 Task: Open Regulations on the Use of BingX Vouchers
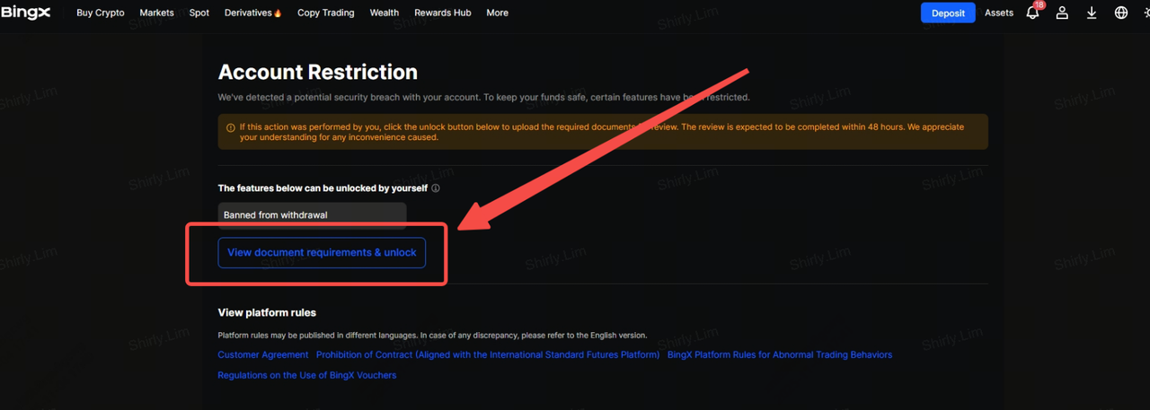coord(306,375)
